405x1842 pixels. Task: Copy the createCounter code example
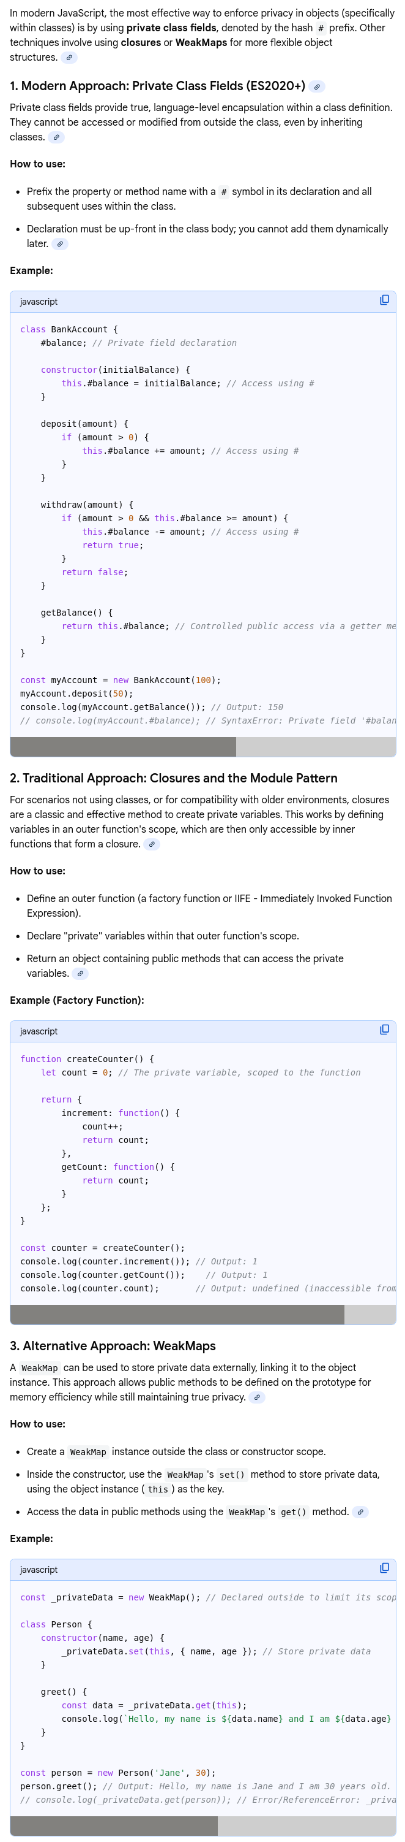384,1030
